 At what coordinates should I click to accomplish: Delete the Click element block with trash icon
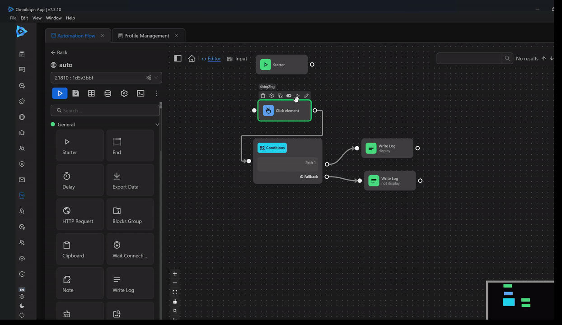(263, 96)
